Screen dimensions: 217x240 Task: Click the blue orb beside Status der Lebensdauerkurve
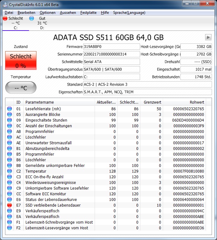9,199
